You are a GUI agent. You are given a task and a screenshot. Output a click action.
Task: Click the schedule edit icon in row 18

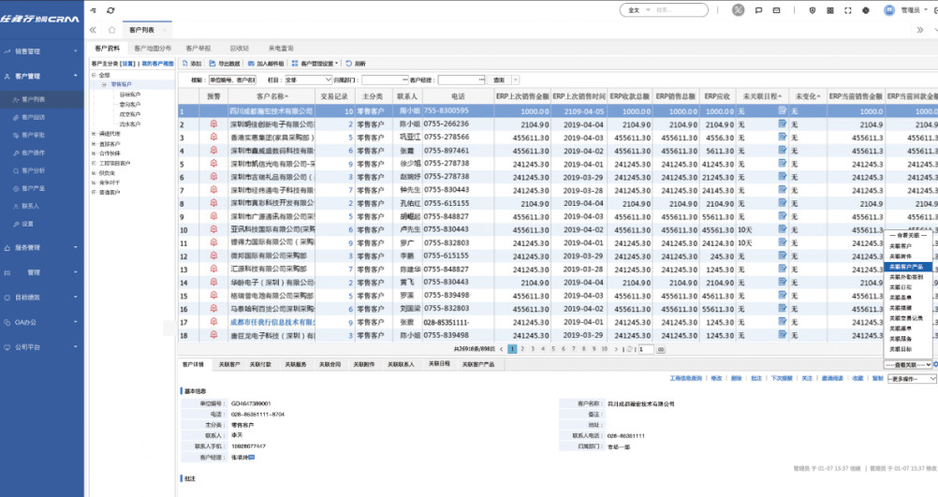click(x=783, y=335)
